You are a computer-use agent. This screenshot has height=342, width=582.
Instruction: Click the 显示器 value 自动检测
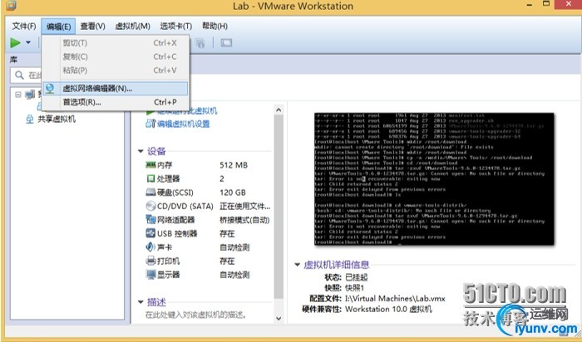(x=234, y=275)
